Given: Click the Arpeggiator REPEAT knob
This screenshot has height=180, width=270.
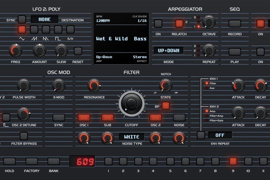Looking at the screenshot, I should [x=209, y=50].
